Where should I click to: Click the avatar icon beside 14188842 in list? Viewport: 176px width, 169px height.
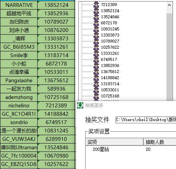coord(96,78)
